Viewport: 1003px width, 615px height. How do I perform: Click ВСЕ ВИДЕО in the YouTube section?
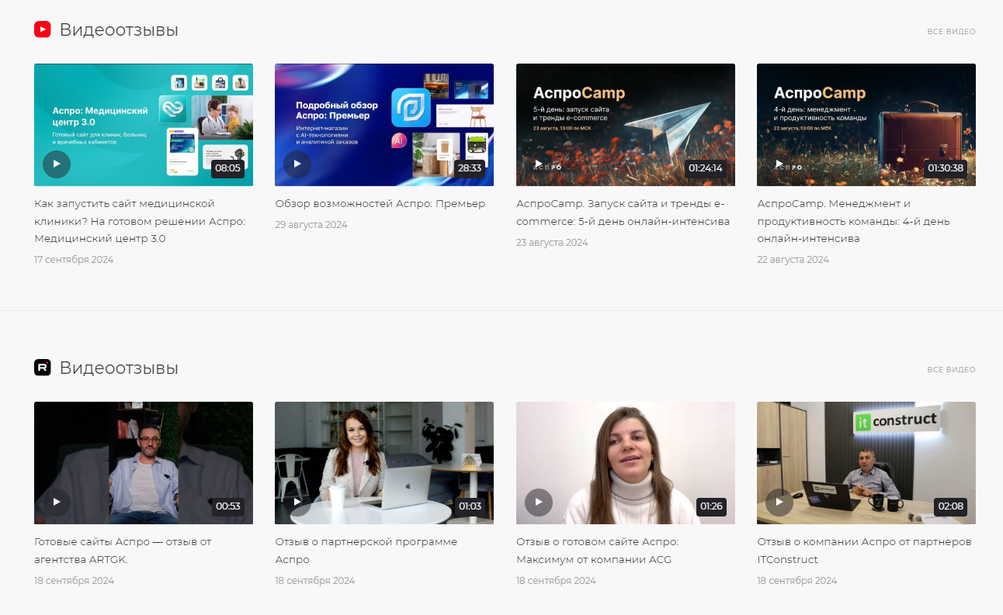[x=951, y=32]
